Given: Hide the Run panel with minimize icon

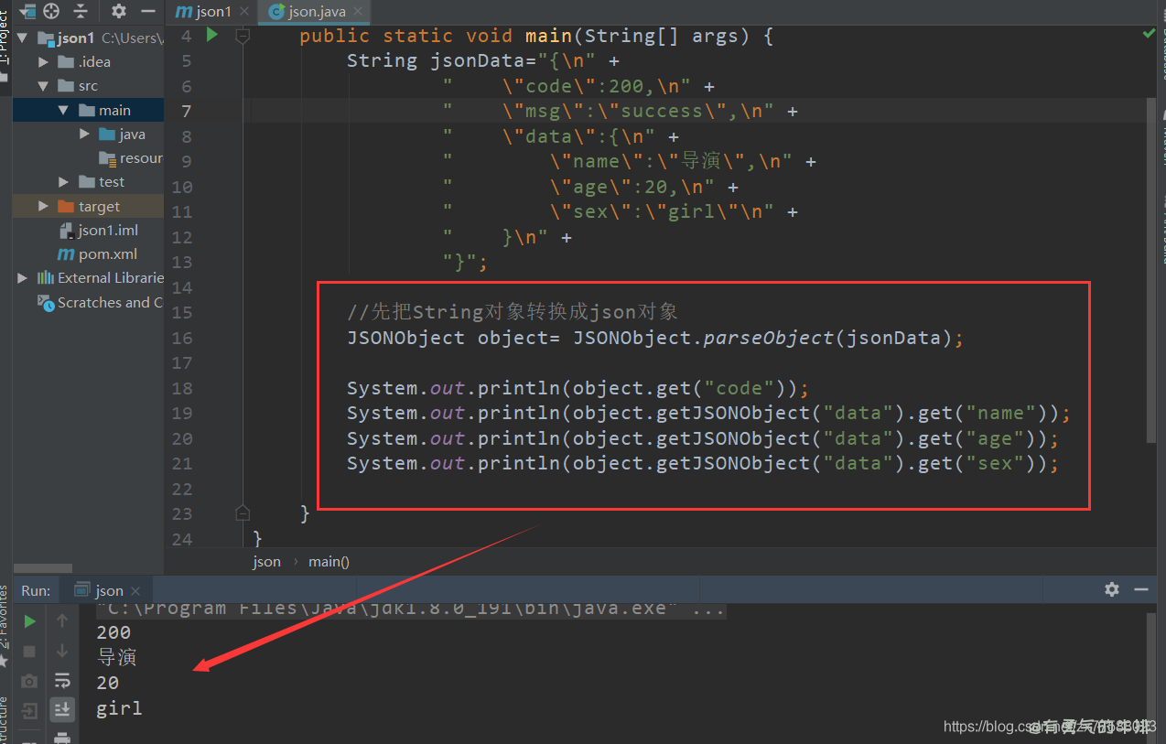Looking at the screenshot, I should pos(1141,589).
